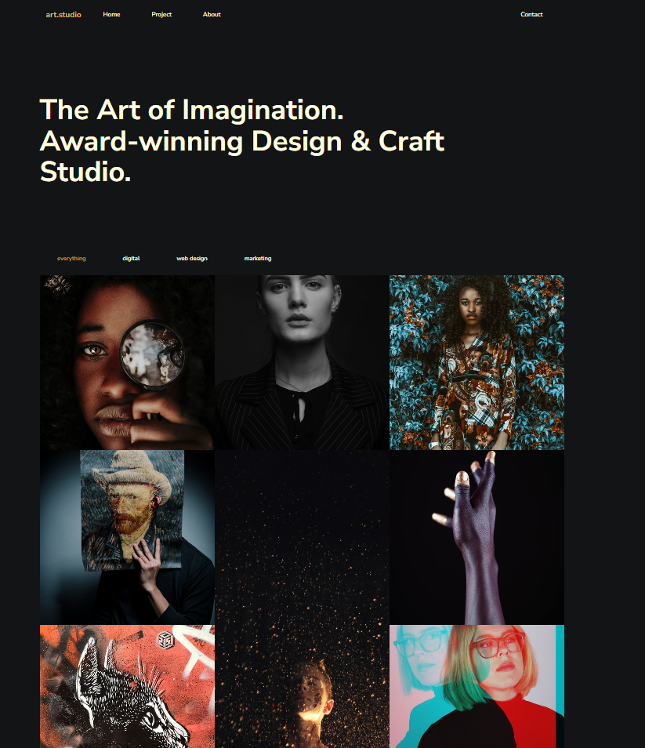This screenshot has height=748, width=645.
Task: Click the art.studio logo
Action: (x=63, y=15)
